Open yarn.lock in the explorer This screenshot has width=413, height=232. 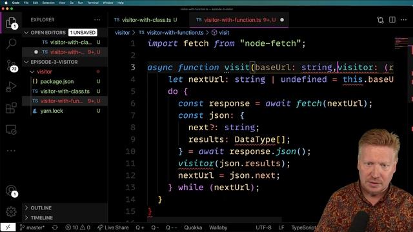[x=65, y=111]
